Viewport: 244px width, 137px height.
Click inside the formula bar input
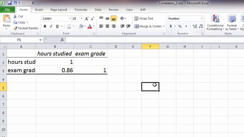(155, 40)
